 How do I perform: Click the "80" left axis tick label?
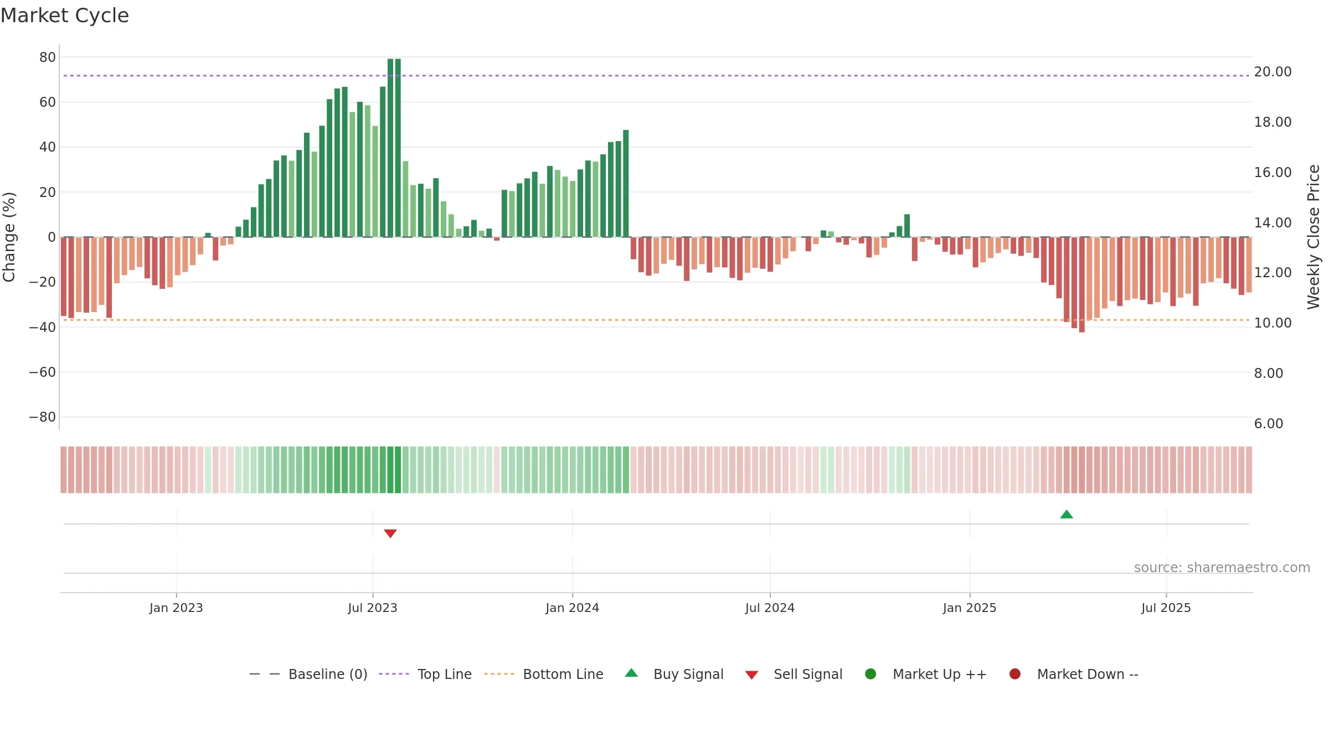(x=48, y=58)
